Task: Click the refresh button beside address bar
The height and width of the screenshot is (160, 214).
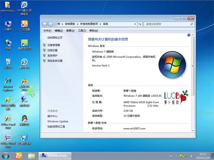Action: [x=139, y=24]
